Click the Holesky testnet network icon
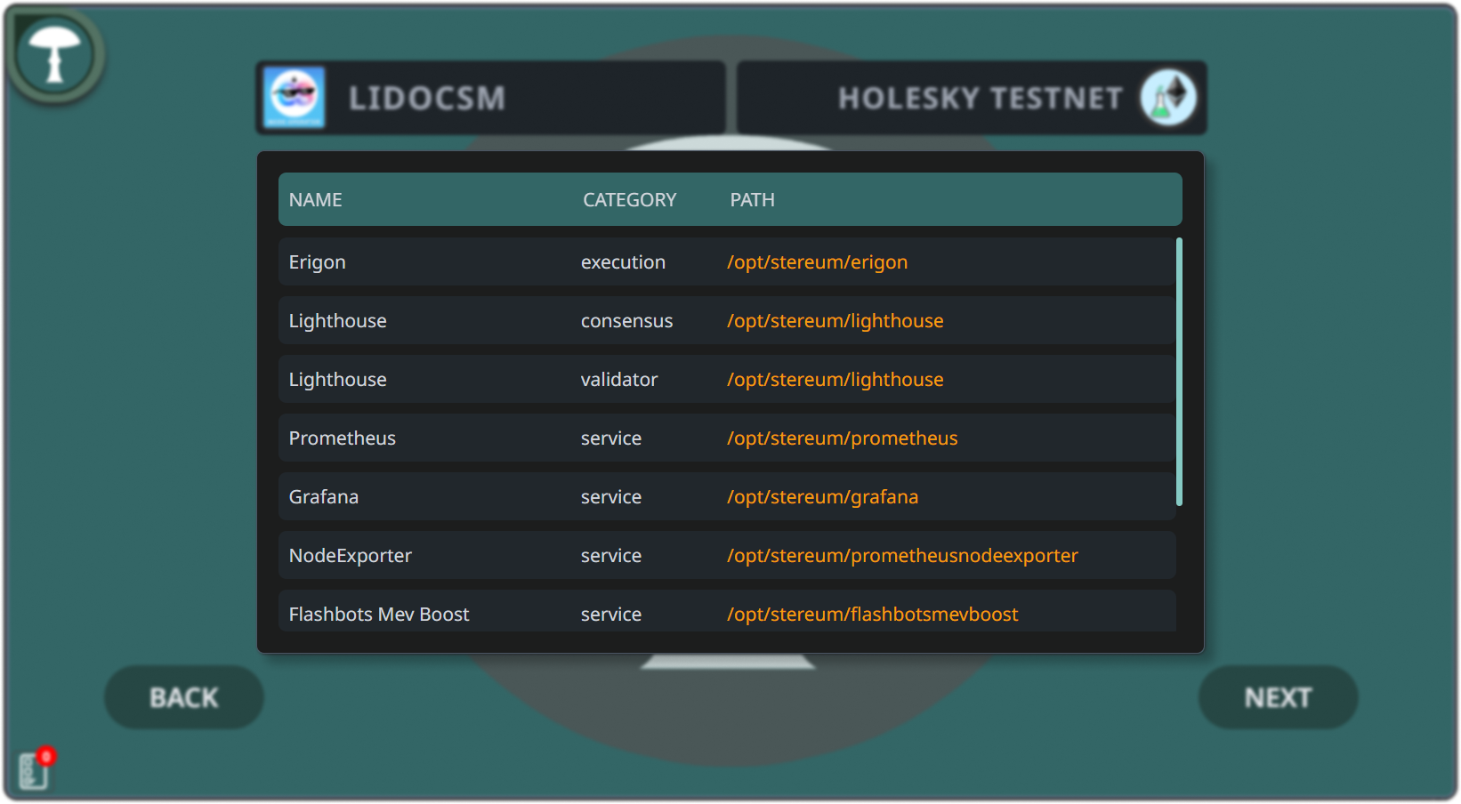Screen dimensions: 1461x804 pos(1168,97)
